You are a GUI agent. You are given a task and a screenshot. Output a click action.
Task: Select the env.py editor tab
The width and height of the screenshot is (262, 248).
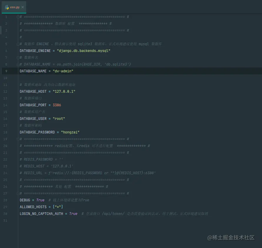tap(14, 7)
